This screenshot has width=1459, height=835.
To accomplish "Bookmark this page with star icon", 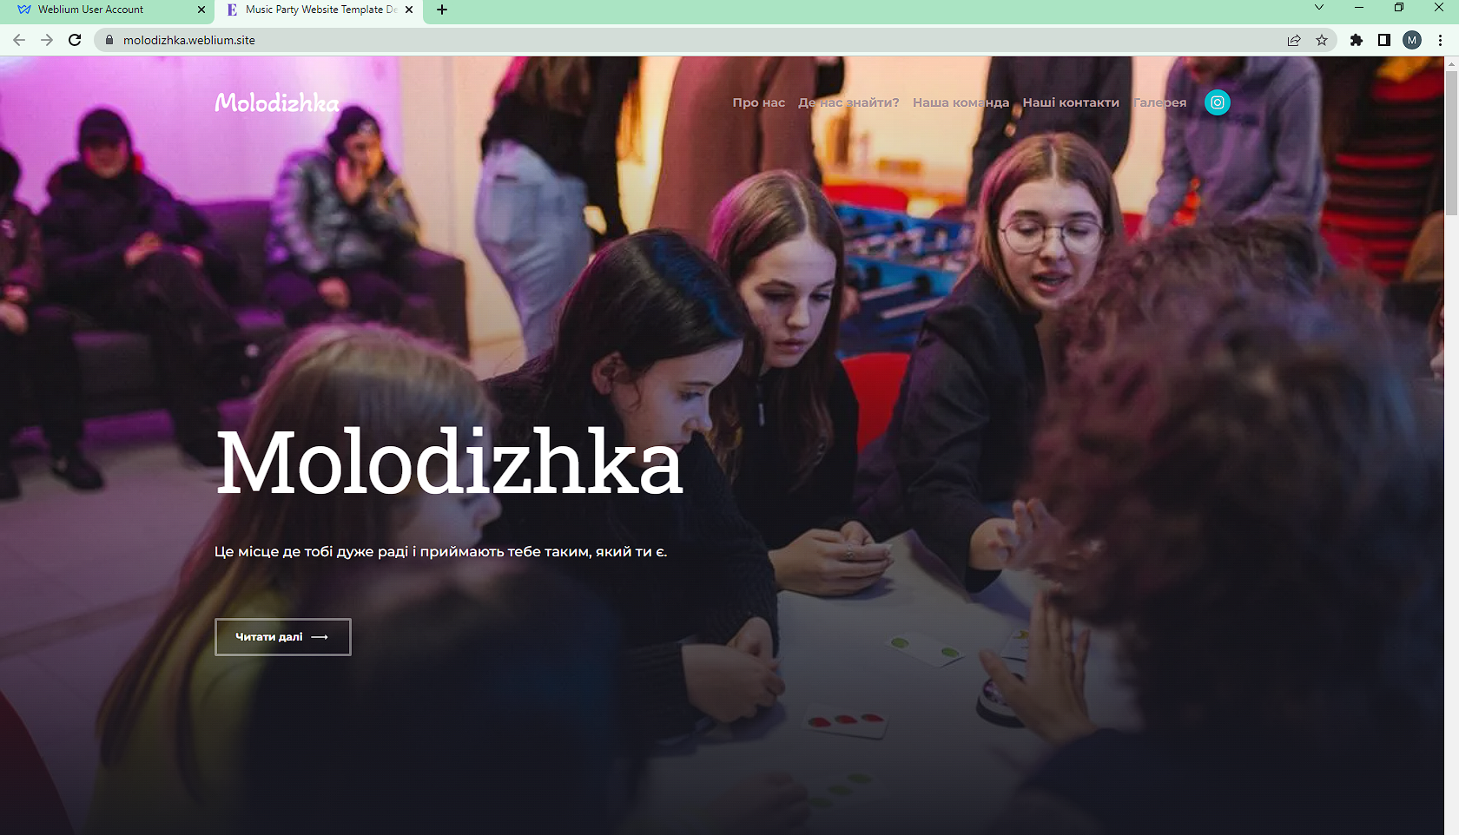I will 1322,40.
